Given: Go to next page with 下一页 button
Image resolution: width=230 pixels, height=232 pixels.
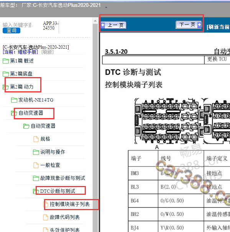Looking at the screenshot, I should (x=189, y=25).
